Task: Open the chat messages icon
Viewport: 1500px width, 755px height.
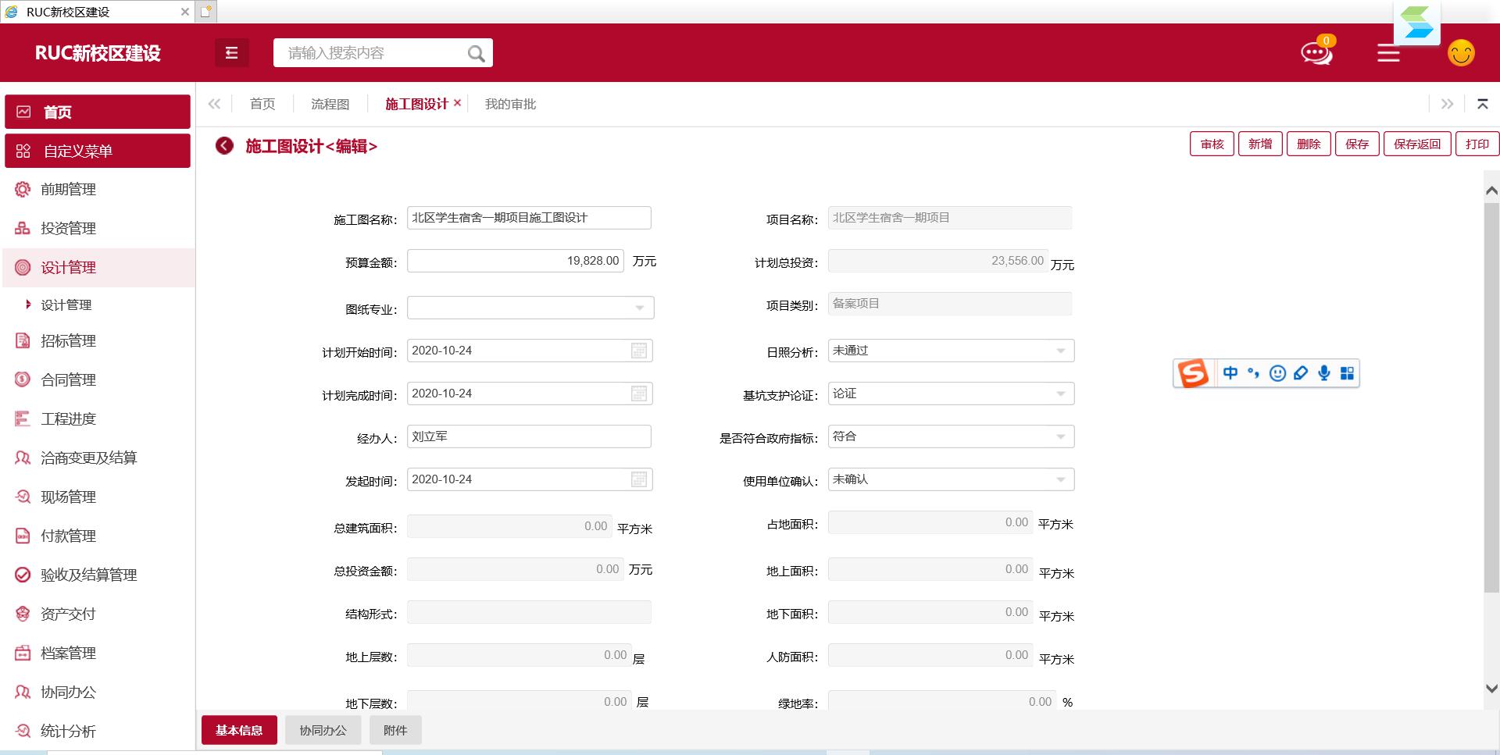Action: pyautogui.click(x=1316, y=53)
